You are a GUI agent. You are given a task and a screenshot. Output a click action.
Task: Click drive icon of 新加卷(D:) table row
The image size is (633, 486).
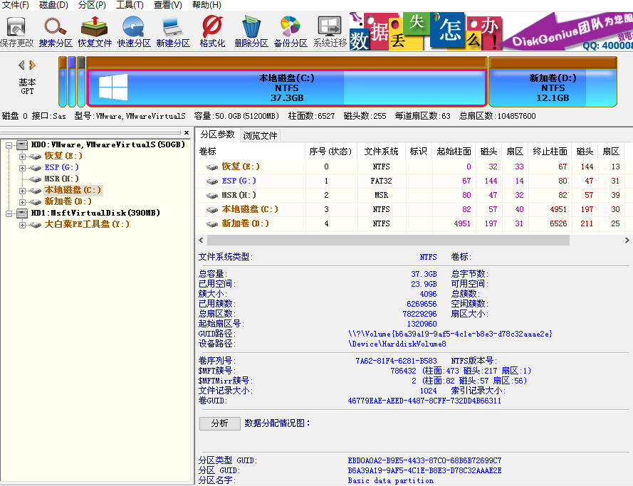pyautogui.click(x=212, y=224)
